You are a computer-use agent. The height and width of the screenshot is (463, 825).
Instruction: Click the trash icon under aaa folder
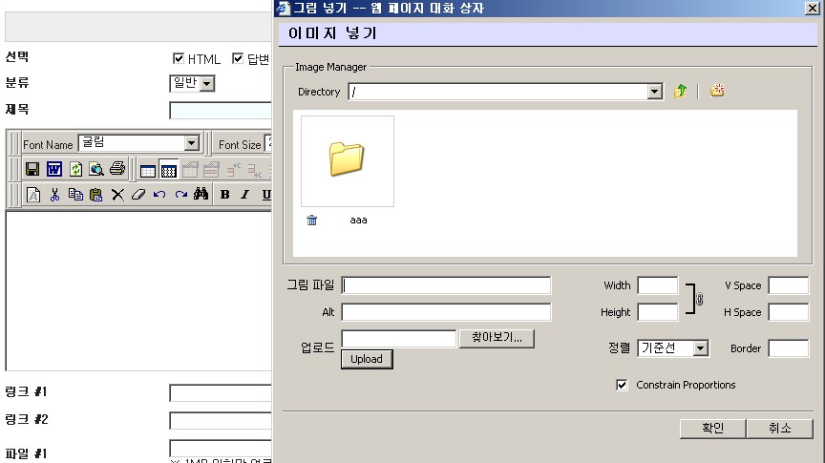312,220
